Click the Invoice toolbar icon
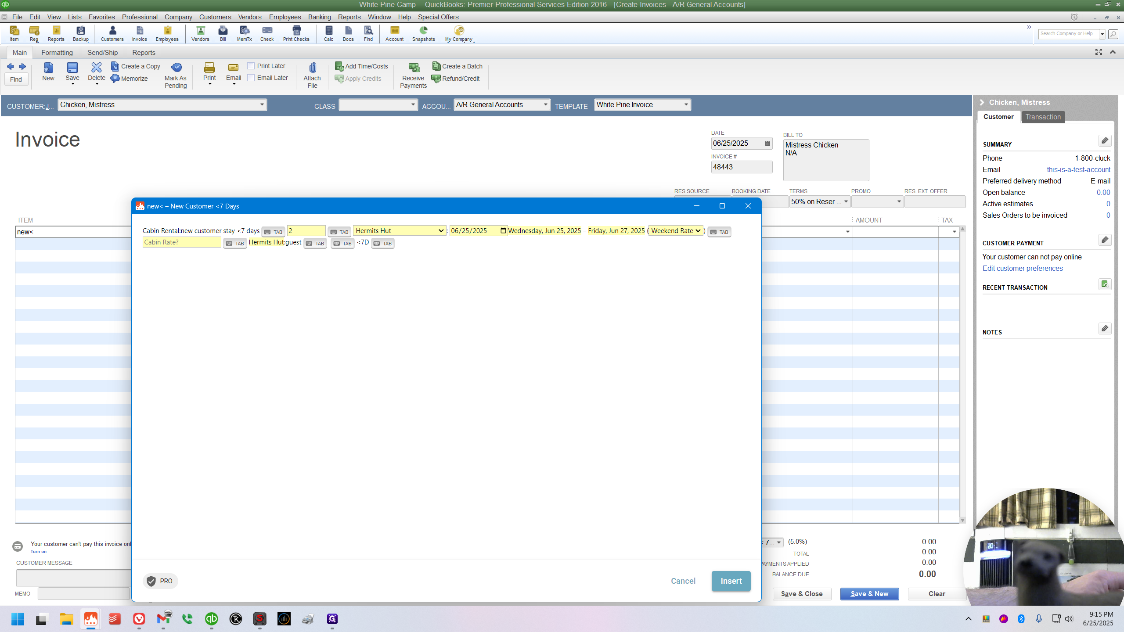Viewport: 1124px width, 632px height. (140, 33)
